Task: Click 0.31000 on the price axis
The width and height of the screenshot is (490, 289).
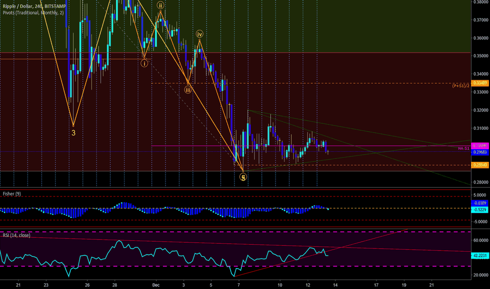Action: tap(481, 128)
